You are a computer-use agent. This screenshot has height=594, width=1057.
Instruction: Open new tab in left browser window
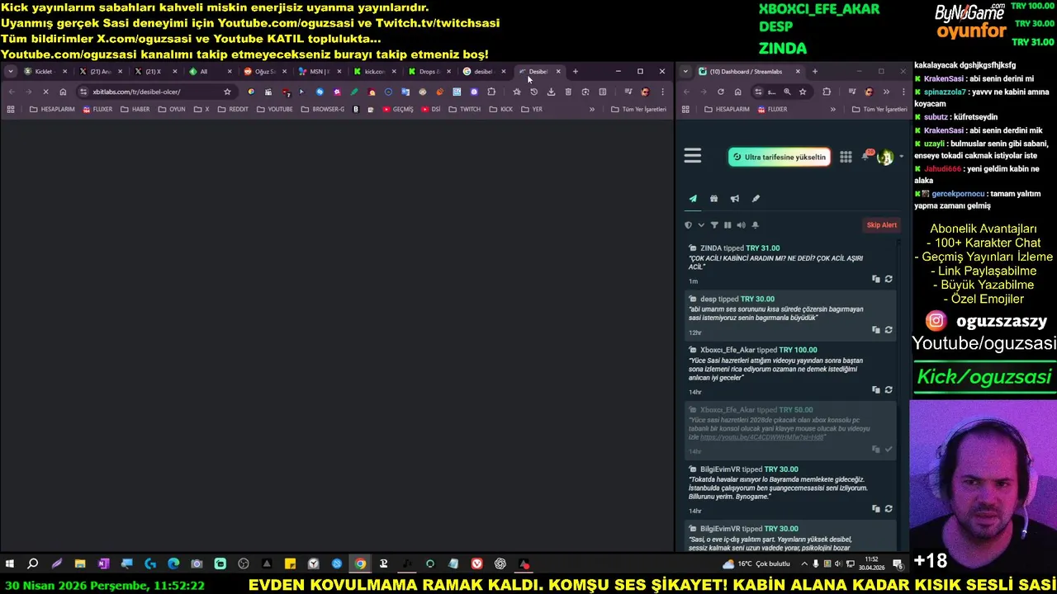tap(576, 72)
